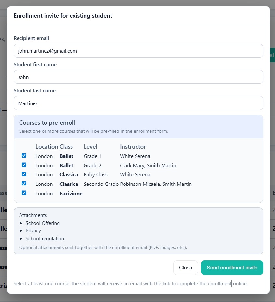Open the School Offering attachment
Image resolution: width=275 pixels, height=302 pixels.
43,223
